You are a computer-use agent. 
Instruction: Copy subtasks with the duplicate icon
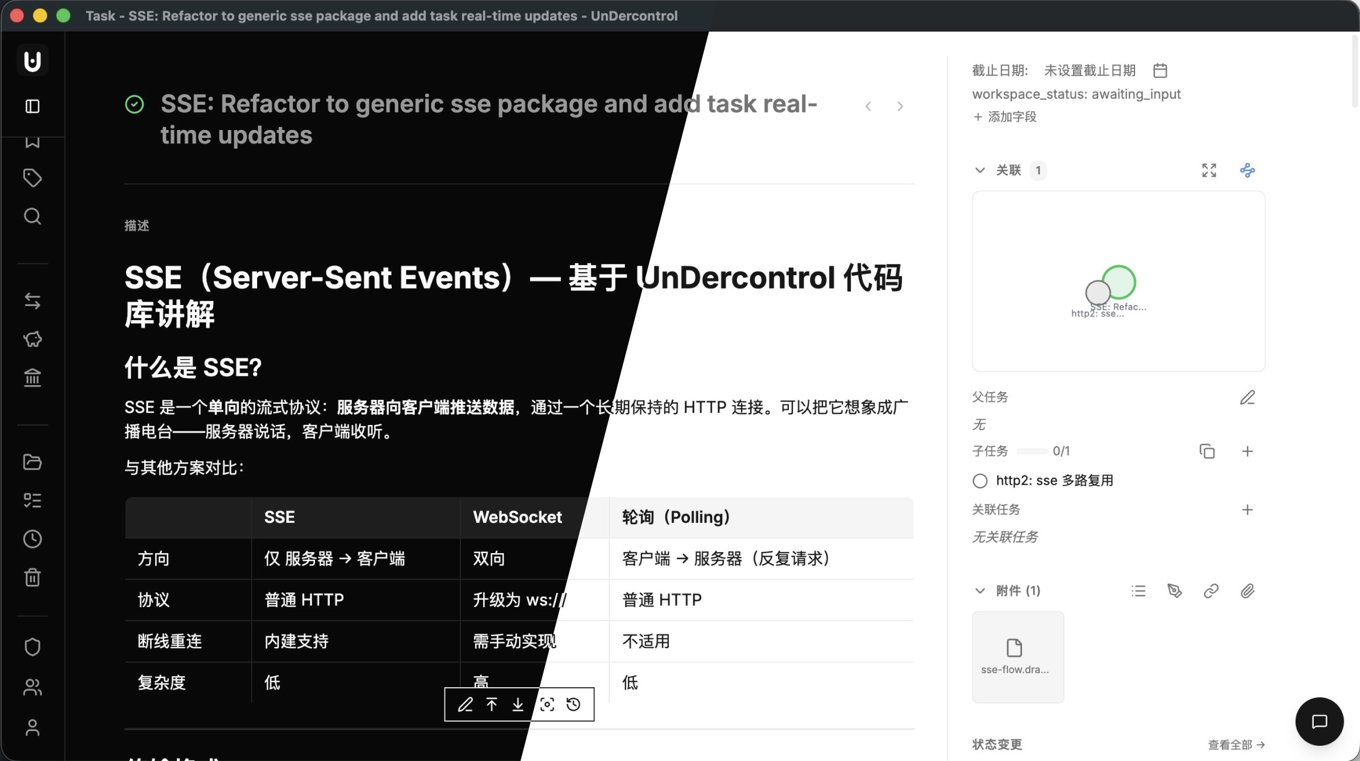tap(1207, 451)
